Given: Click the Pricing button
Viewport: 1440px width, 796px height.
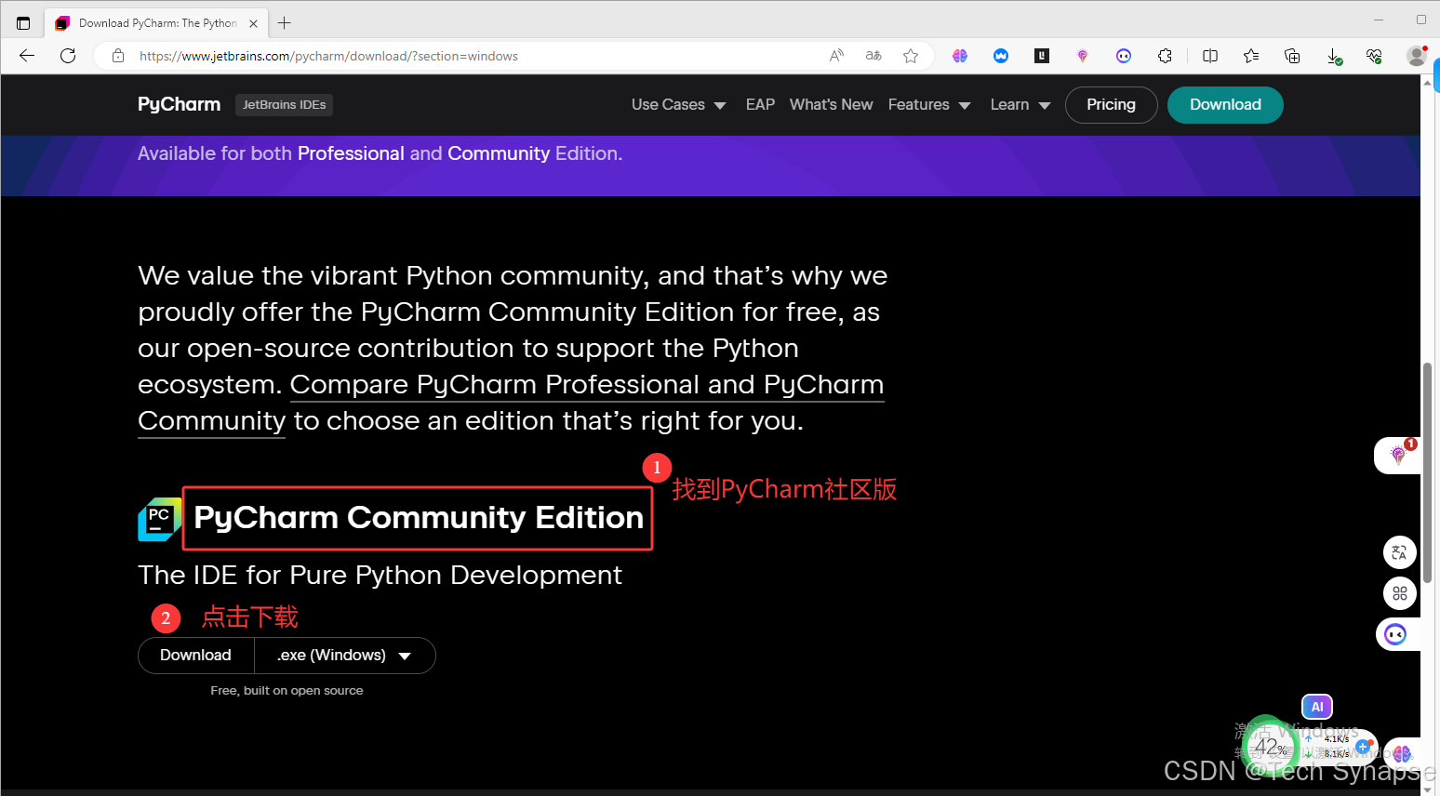Looking at the screenshot, I should point(1111,105).
